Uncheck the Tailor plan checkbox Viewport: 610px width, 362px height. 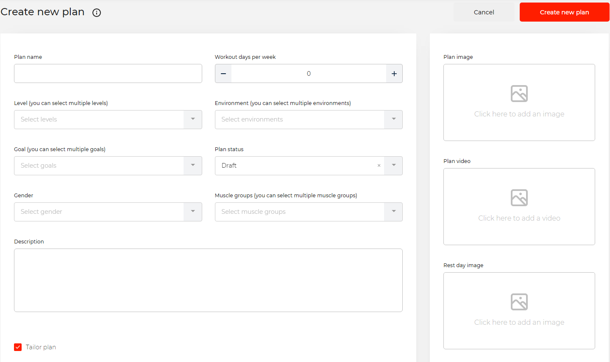(18, 347)
